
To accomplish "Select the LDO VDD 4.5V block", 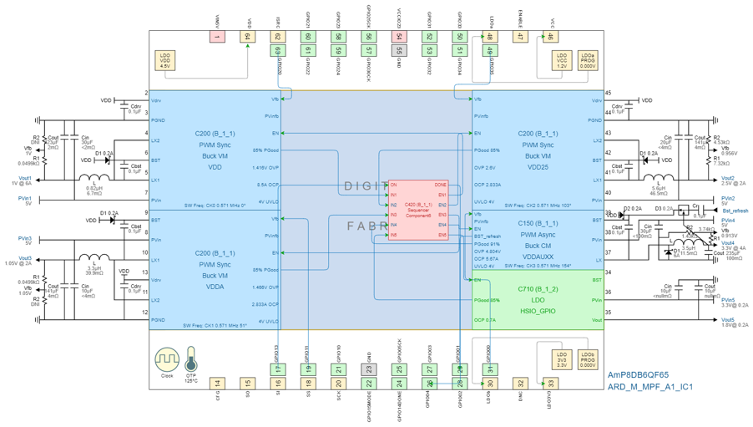I will pos(164,61).
